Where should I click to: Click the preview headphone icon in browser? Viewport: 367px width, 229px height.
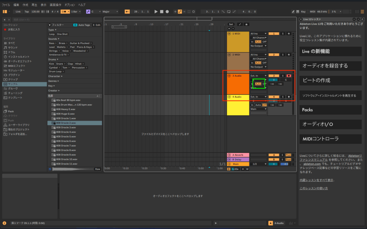click(50, 169)
